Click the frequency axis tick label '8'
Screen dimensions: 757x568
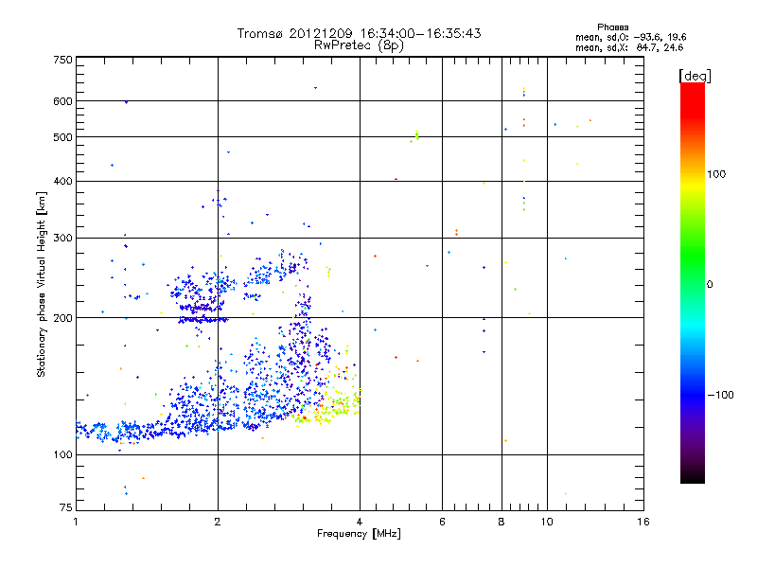(502, 522)
